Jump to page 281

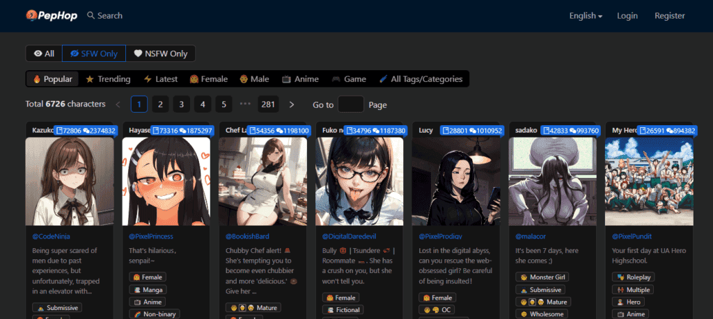coord(268,104)
